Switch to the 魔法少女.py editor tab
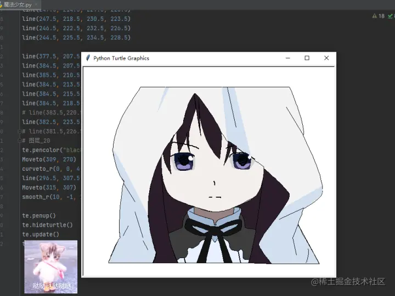This screenshot has width=395, height=296. click(x=18, y=4)
